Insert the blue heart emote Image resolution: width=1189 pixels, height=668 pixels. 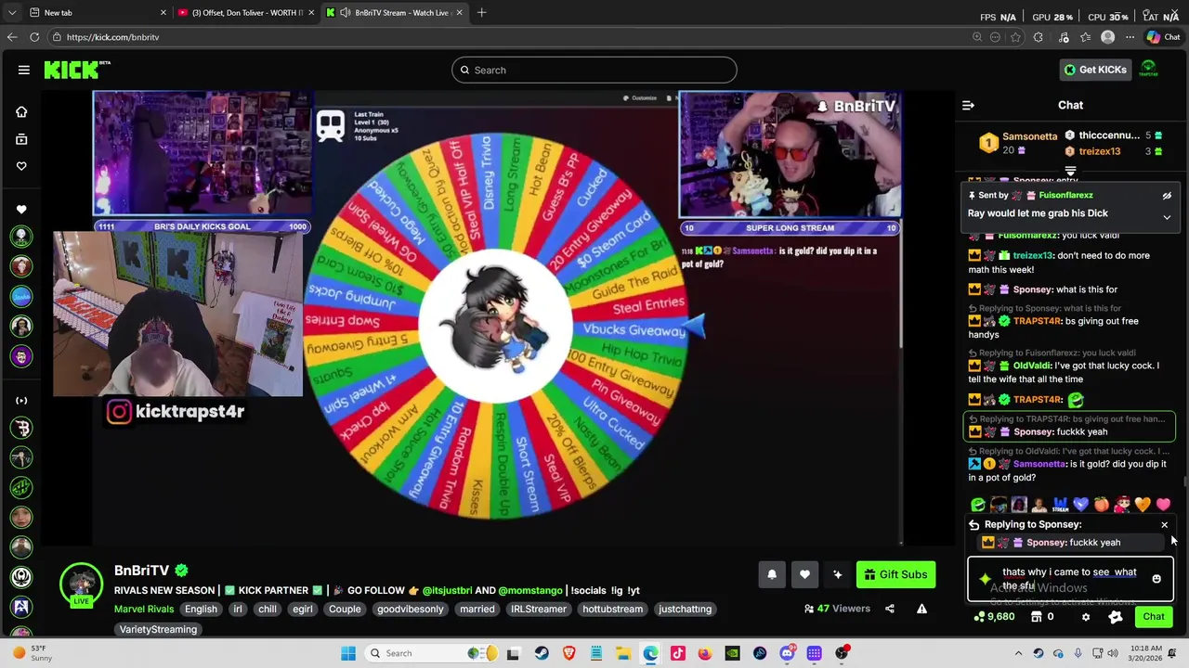pyautogui.click(x=1081, y=505)
